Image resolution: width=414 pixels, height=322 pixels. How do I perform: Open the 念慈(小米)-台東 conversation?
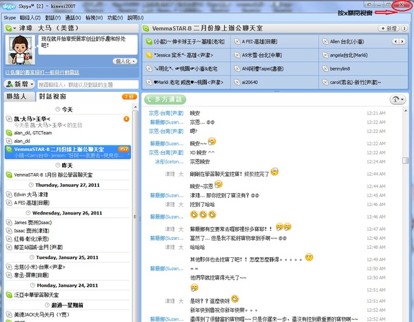point(68,267)
